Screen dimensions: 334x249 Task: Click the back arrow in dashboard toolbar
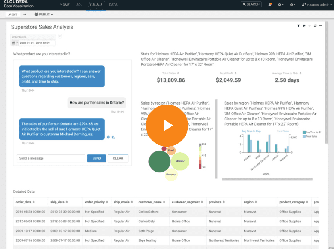[x=304, y=26]
